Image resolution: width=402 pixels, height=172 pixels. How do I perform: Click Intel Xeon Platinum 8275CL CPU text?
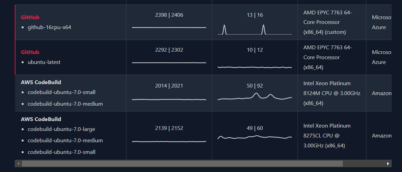[x=327, y=136]
